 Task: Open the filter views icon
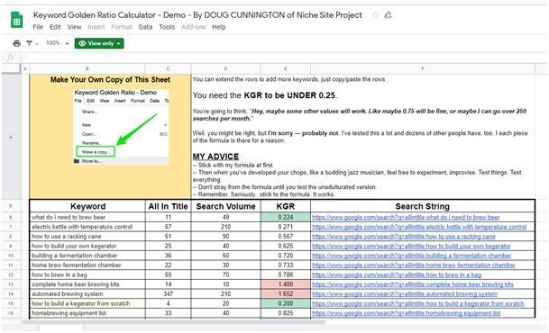click(x=30, y=43)
